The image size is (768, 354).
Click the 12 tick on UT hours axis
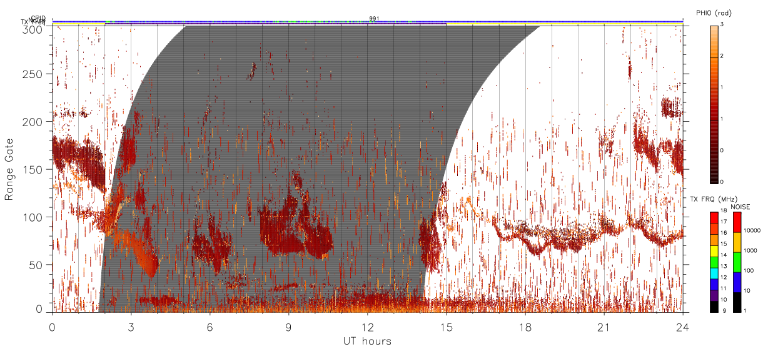tap(368, 327)
